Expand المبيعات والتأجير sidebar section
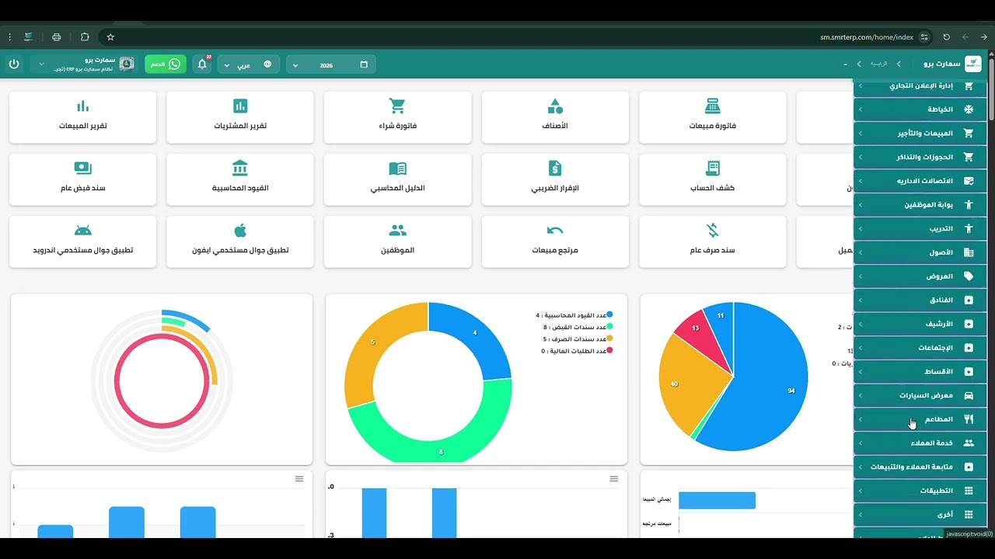The height and width of the screenshot is (559, 995). point(920,134)
